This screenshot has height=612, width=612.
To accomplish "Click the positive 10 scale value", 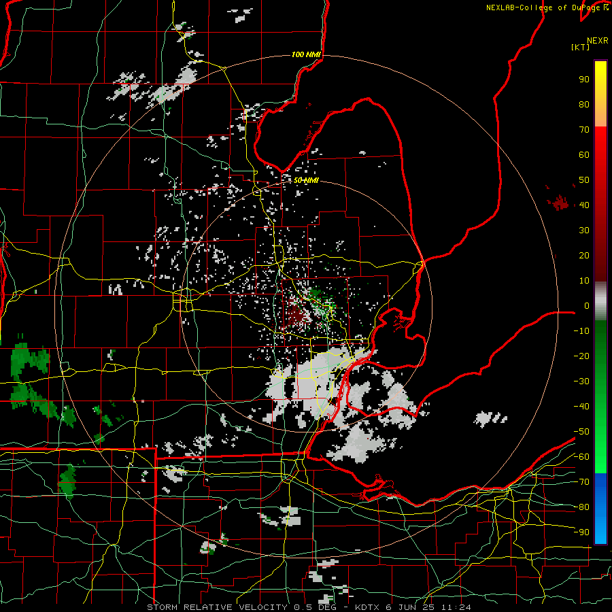I will pos(584,281).
